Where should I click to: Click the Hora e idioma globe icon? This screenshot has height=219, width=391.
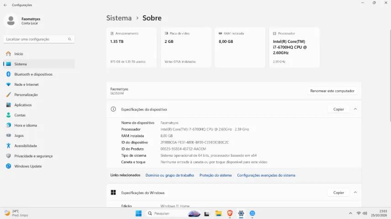pyautogui.click(x=9, y=125)
